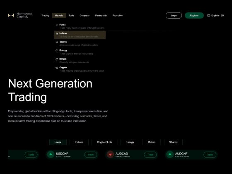
Task: Click the Next Generation Trading headline
Action: 50,90
